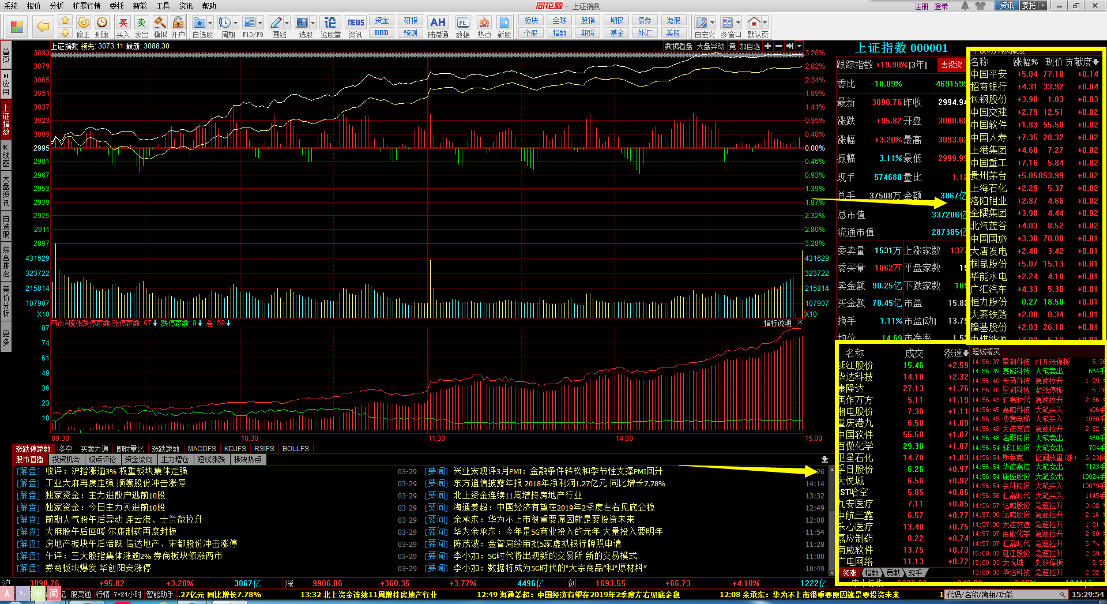Select the 画线 pencil tool
The height and width of the screenshot is (604, 1107).
tap(276, 22)
